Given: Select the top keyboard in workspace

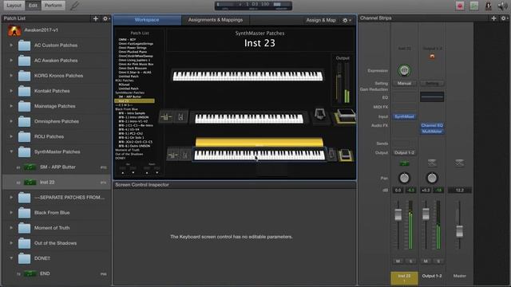Looking at the screenshot, I should (248, 76).
